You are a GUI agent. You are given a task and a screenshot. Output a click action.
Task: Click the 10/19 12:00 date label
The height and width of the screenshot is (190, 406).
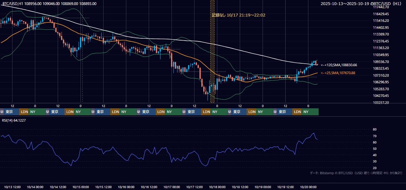pos(286,187)
